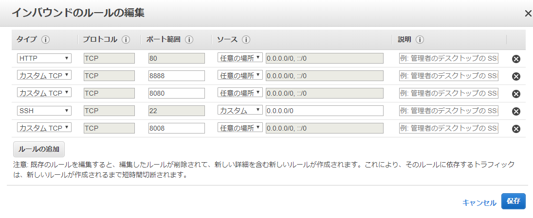
Task: Click SSH rule's TCP protocol field
Action: pos(109,111)
